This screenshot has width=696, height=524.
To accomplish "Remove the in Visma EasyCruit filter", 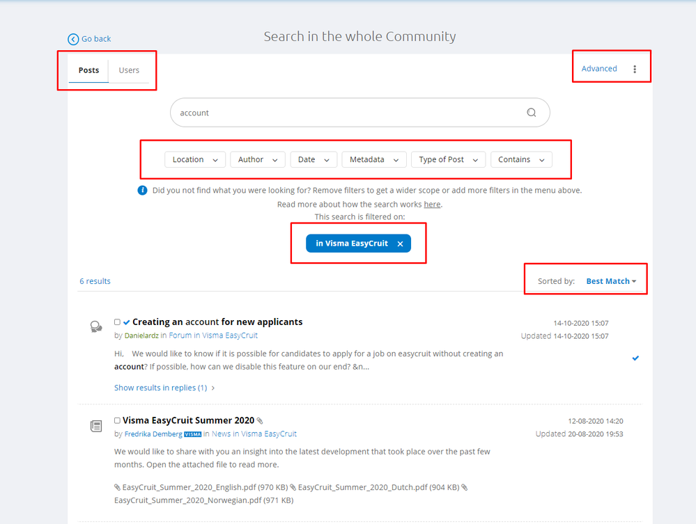I will (400, 244).
